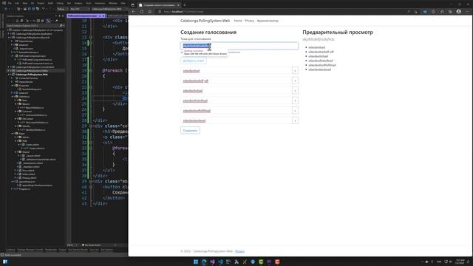This screenshot has width=473, height=266.
Task: Click Solution Explorer Home toolbar icon
Action: pyautogui.click(x=17, y=21)
